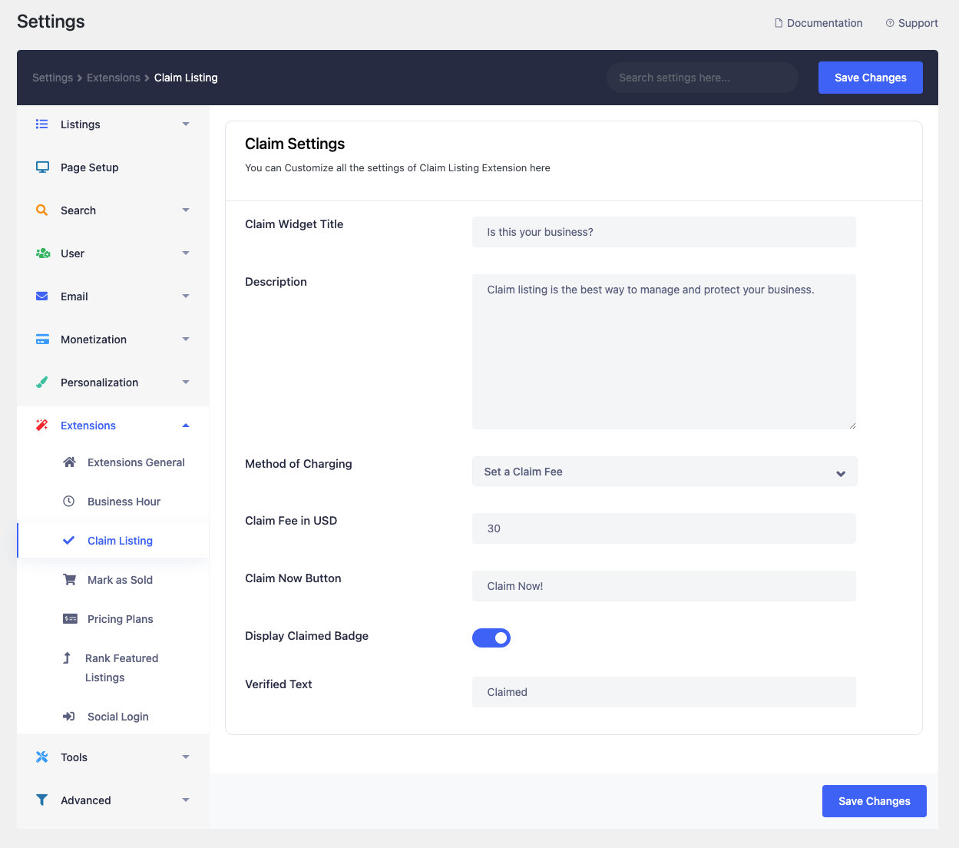Open Business Hour via the clock icon
Viewport: 959px width, 848px height.
coord(69,501)
